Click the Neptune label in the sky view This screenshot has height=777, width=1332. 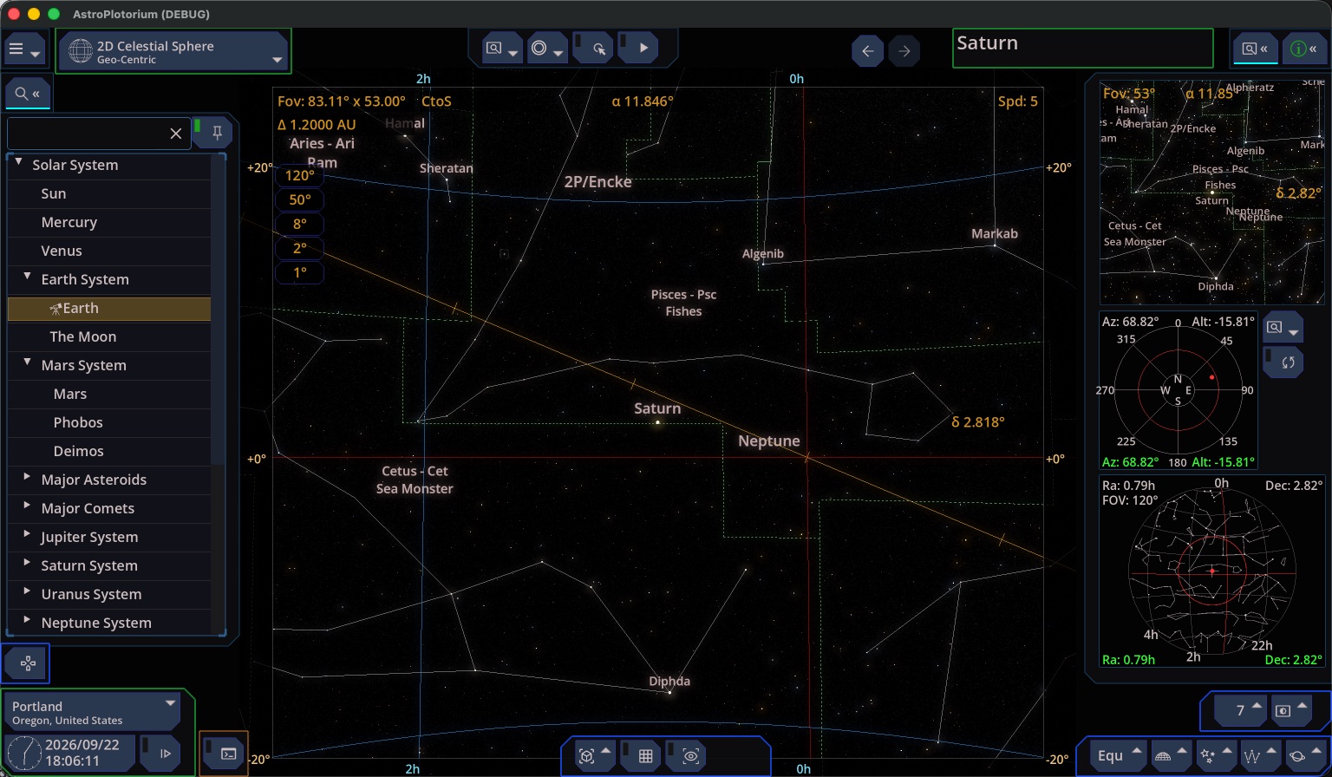click(769, 441)
